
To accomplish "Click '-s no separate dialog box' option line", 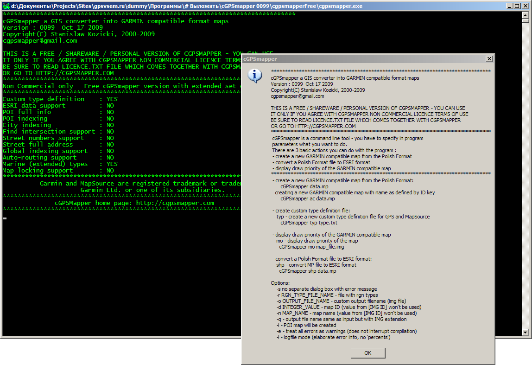I will point(327,289).
